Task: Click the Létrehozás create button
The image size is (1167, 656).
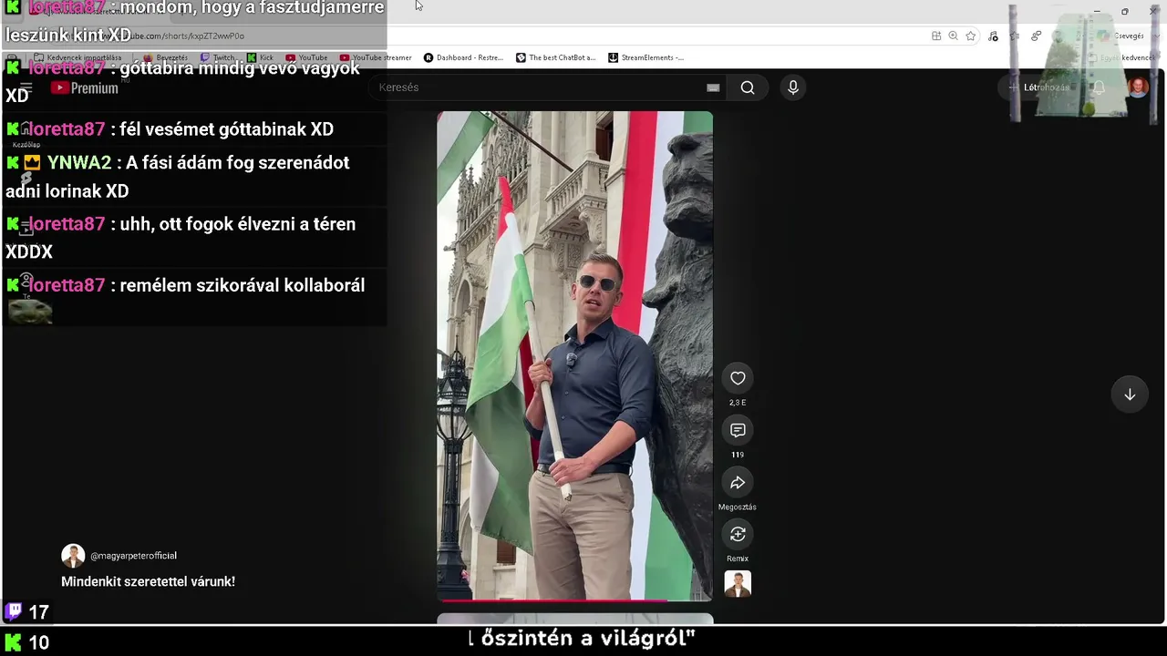Action: (x=1038, y=87)
